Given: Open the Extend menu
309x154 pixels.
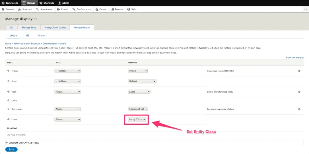Looking at the screenshot, I should [x=62, y=9].
